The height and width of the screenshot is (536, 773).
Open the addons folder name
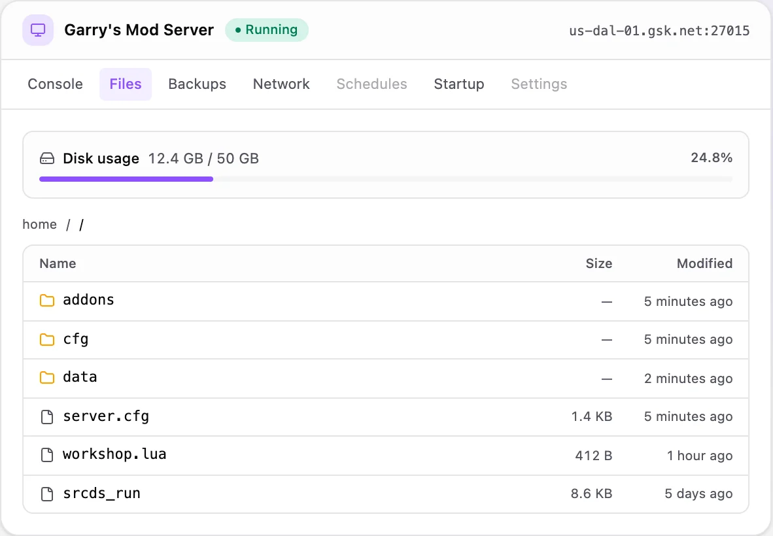click(89, 300)
